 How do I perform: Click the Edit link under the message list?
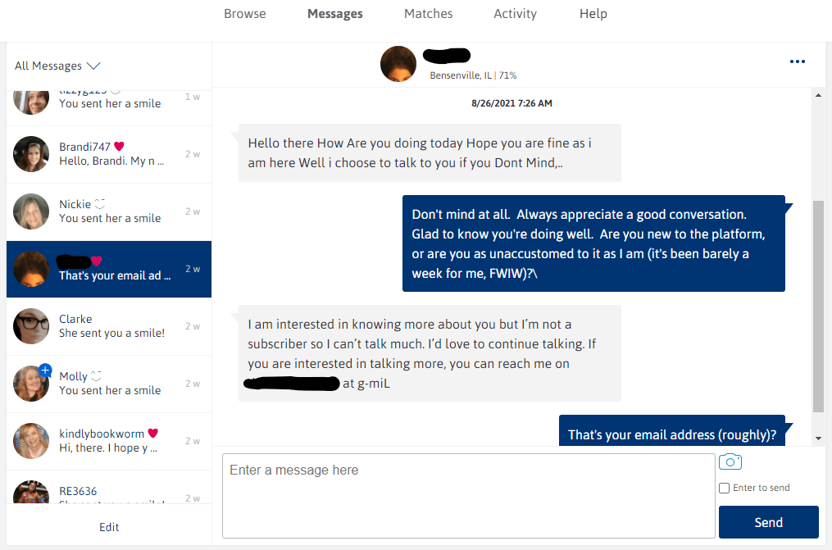click(109, 527)
